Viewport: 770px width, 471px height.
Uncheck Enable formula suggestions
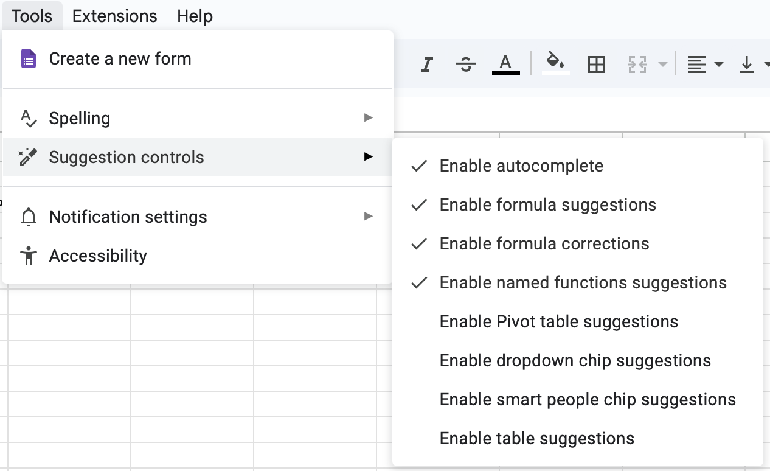pyautogui.click(x=547, y=204)
